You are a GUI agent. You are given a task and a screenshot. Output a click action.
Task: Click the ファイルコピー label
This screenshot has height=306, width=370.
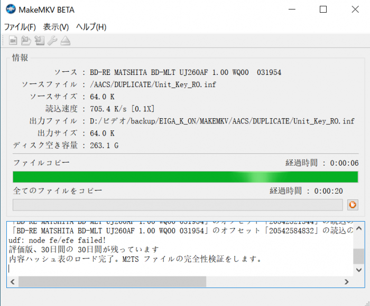tap(41, 163)
